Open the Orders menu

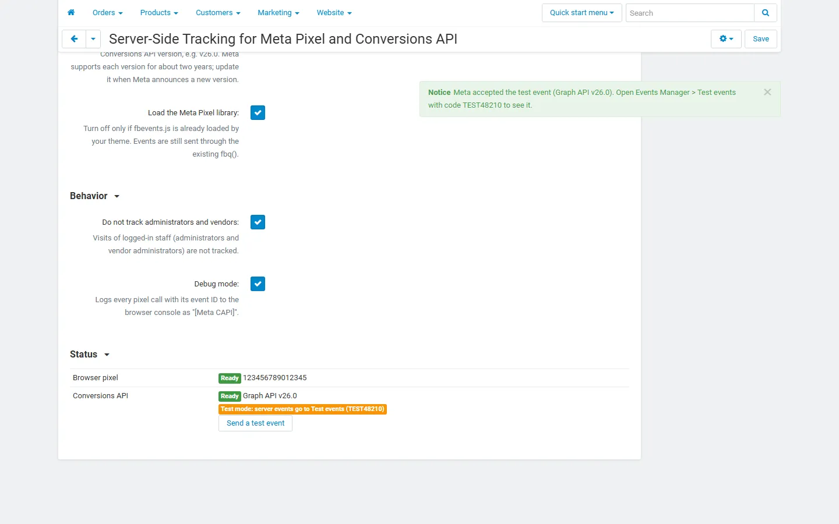(108, 13)
